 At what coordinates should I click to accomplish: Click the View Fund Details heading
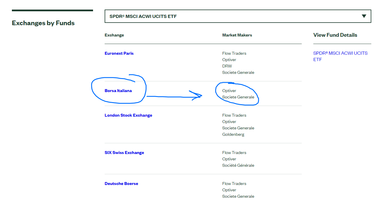(335, 35)
